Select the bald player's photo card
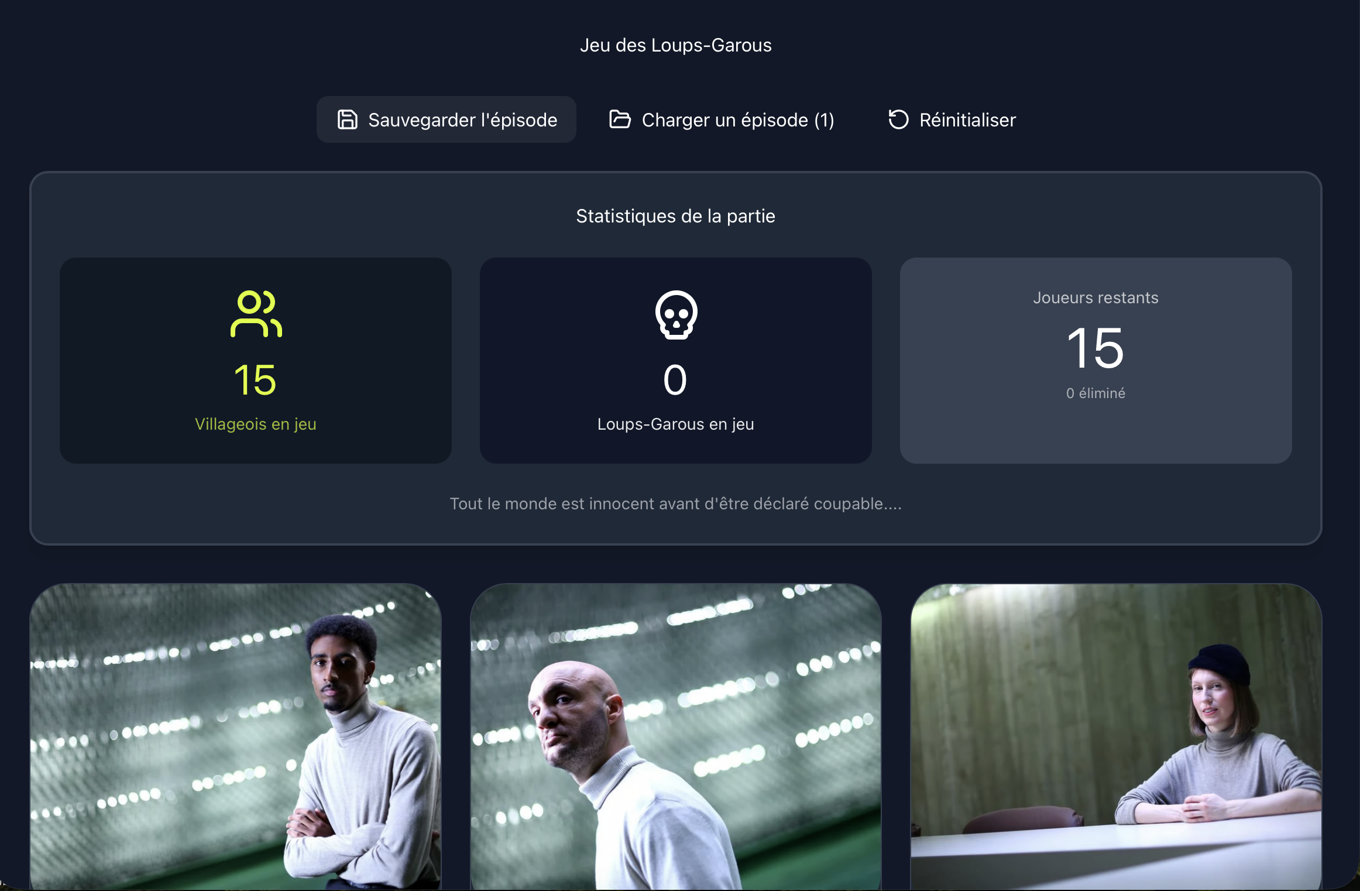Image resolution: width=1360 pixels, height=891 pixels. tap(676, 736)
